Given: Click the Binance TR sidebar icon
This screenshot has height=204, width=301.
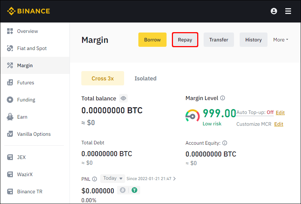Looking at the screenshot, I should pyautogui.click(x=10, y=191).
